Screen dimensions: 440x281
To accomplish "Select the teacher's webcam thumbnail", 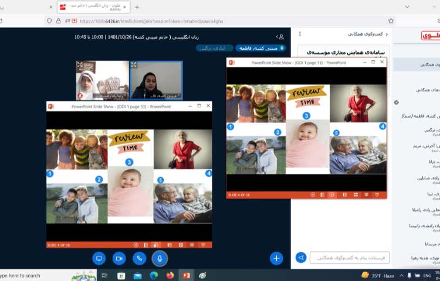I will point(156,80).
